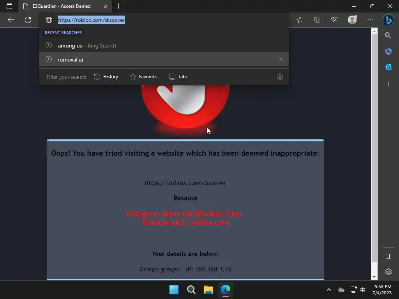The height and width of the screenshot is (299, 399).
Task: Add a sidebar app with plus
Action: (388, 84)
